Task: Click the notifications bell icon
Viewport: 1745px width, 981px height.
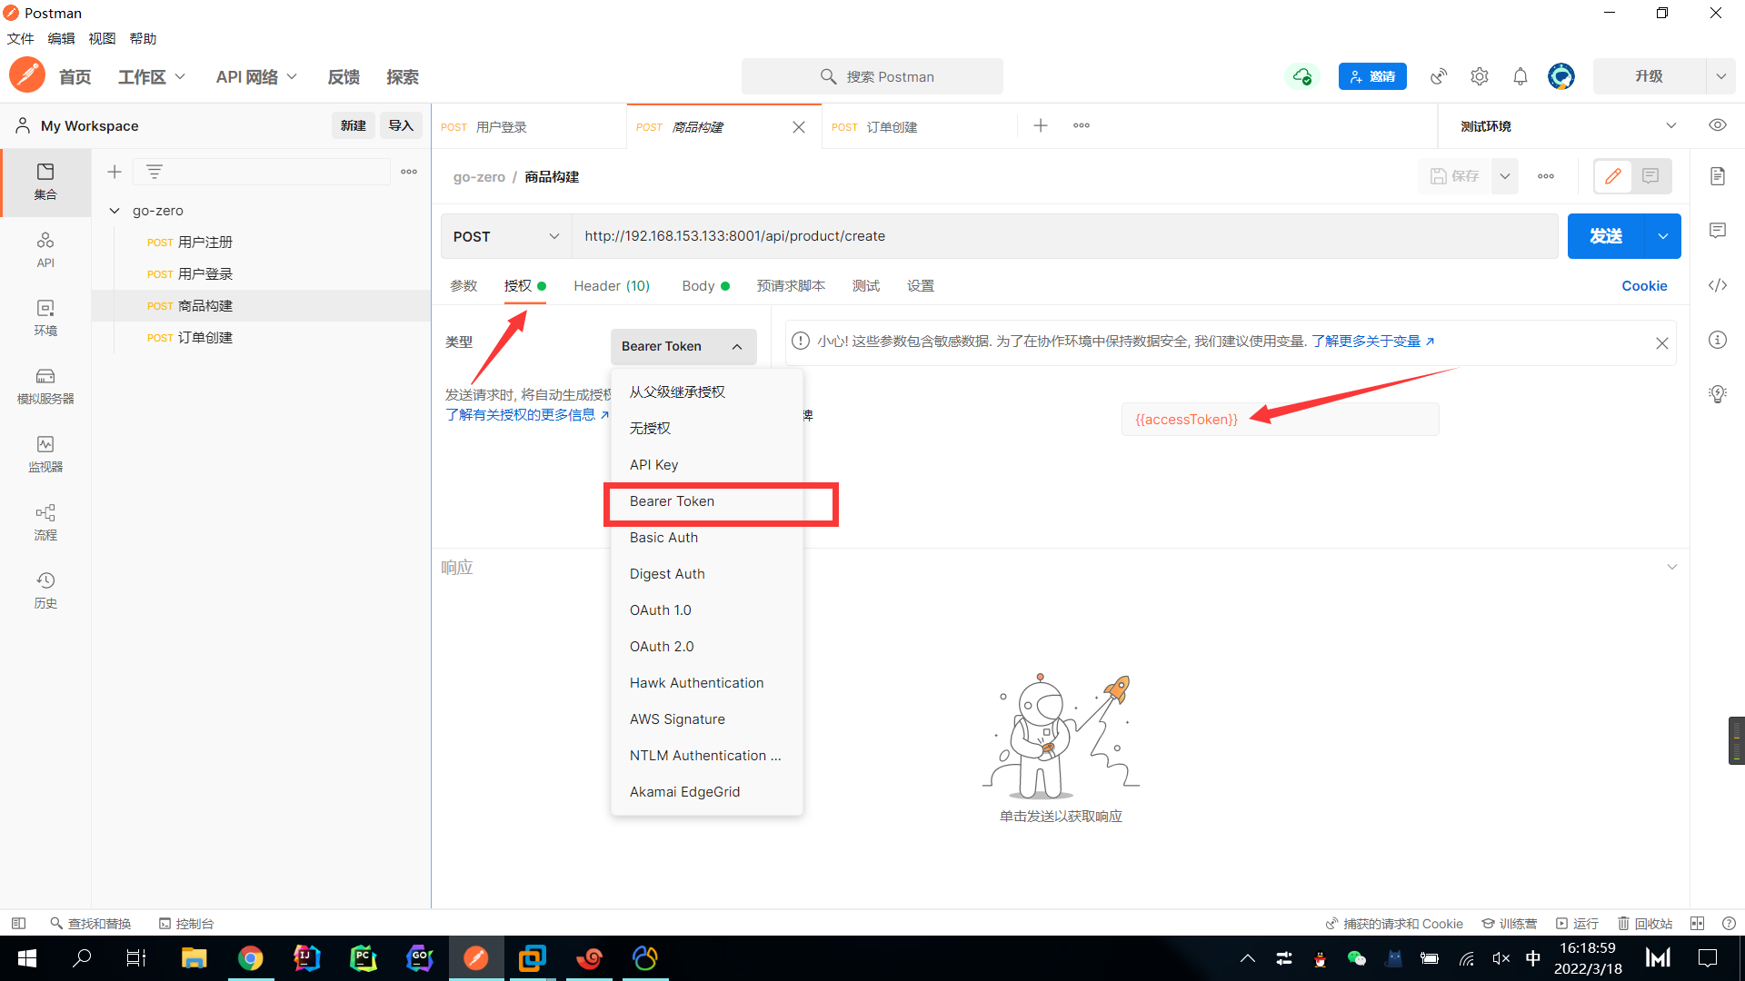Action: [x=1520, y=76]
